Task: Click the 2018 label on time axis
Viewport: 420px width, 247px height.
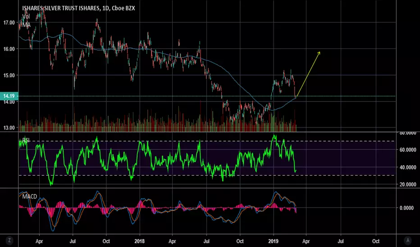Action: click(139, 241)
